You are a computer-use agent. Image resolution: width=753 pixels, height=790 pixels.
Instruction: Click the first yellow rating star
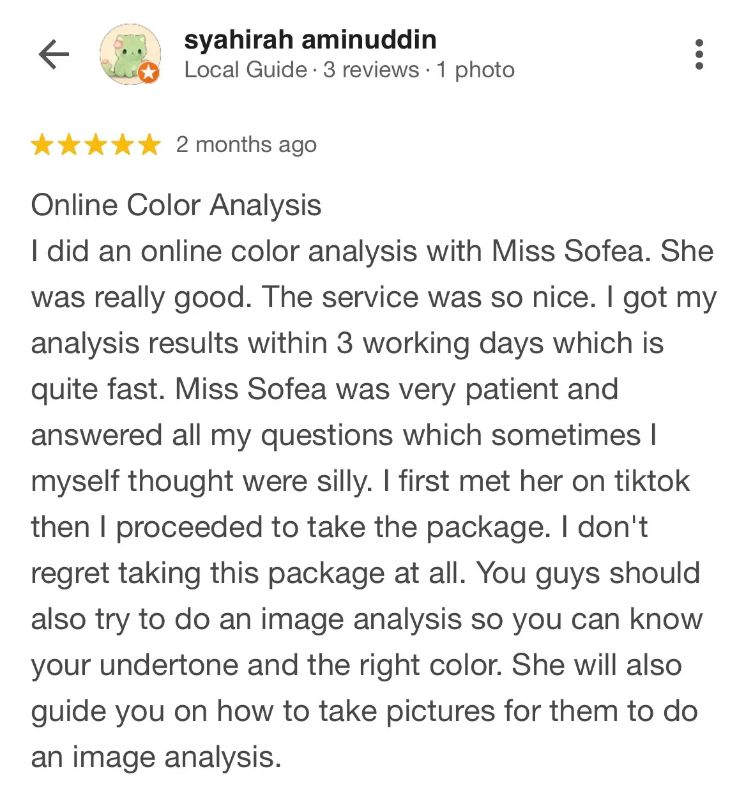pos(42,145)
